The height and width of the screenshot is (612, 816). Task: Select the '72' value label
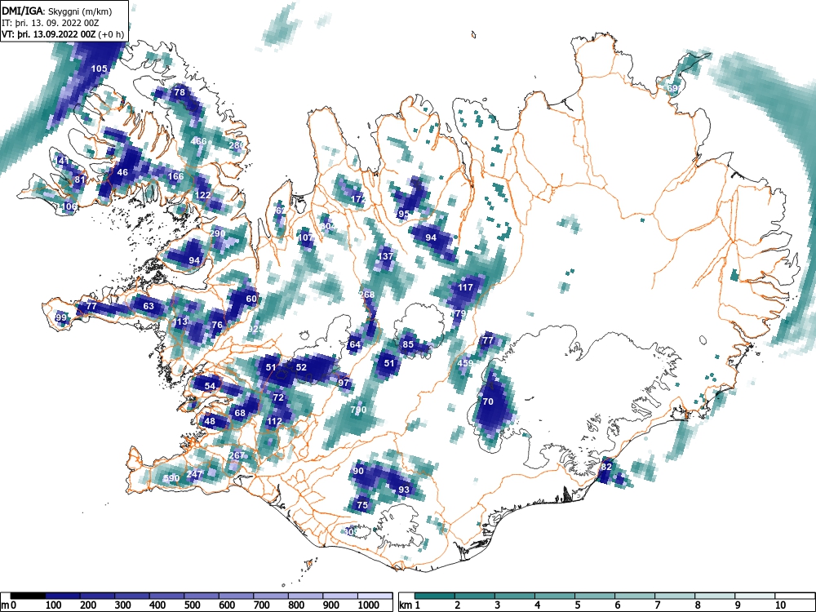click(x=278, y=397)
